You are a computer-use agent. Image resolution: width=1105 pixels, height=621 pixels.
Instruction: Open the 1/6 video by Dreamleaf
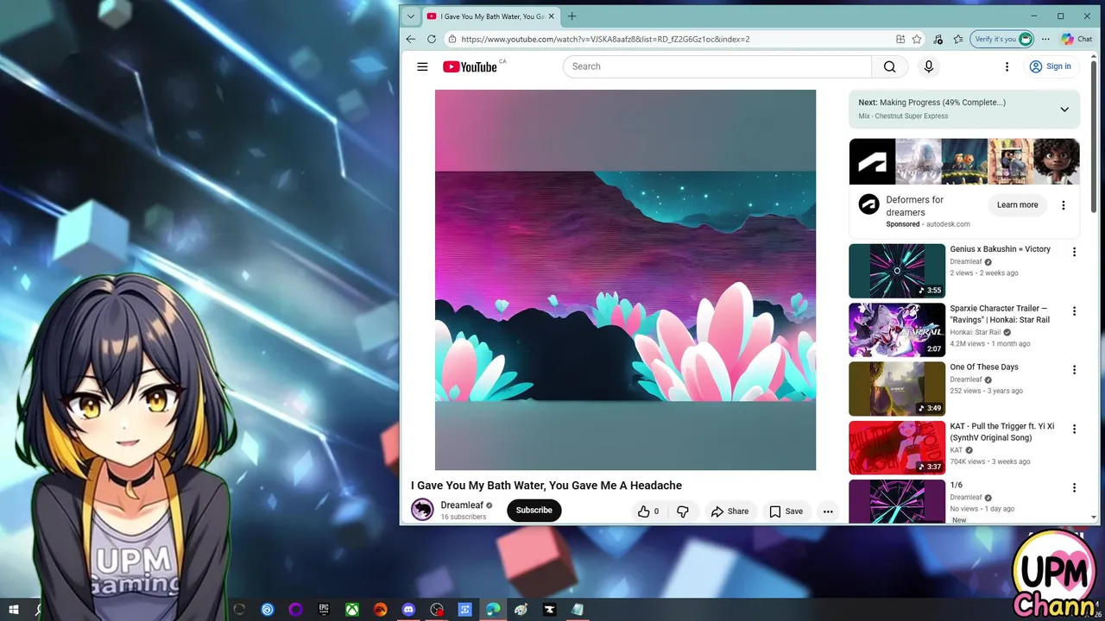coord(897,501)
